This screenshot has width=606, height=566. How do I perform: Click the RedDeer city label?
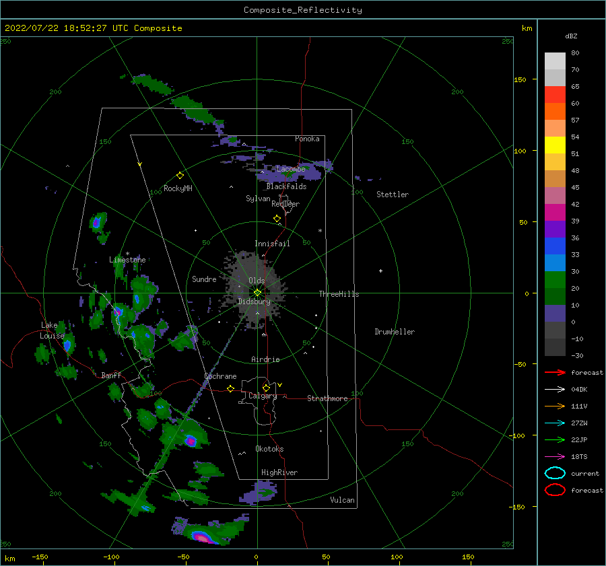(285, 204)
